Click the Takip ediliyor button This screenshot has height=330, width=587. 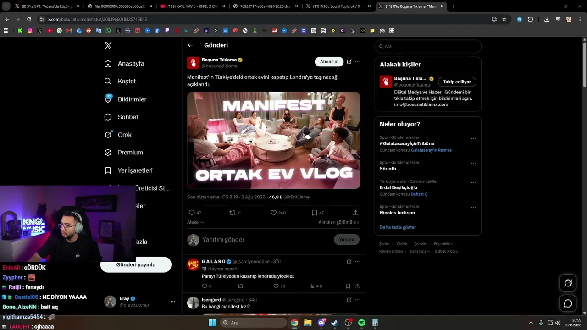(x=457, y=82)
